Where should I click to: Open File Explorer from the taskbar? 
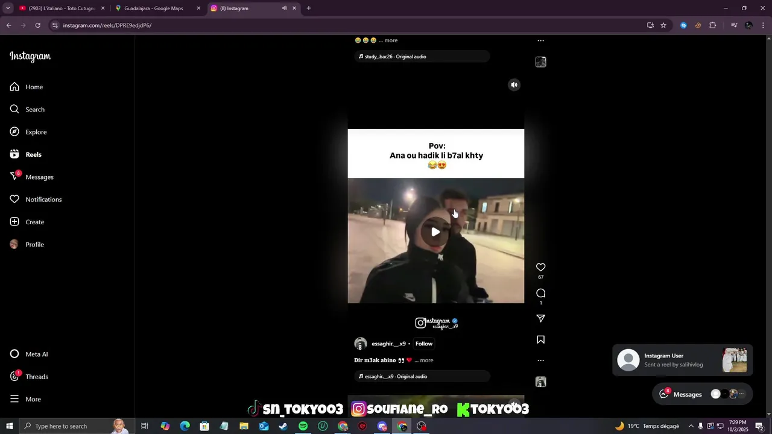[x=244, y=426]
